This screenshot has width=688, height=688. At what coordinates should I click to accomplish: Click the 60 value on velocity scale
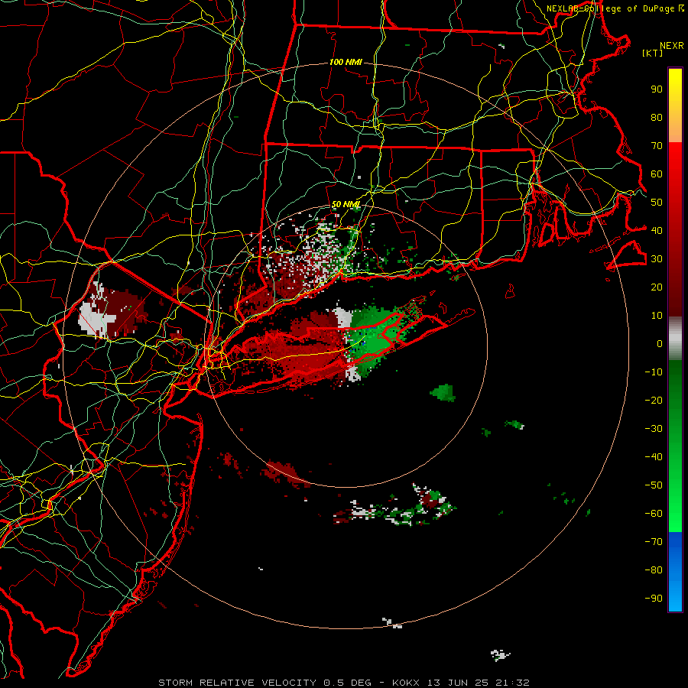(657, 174)
